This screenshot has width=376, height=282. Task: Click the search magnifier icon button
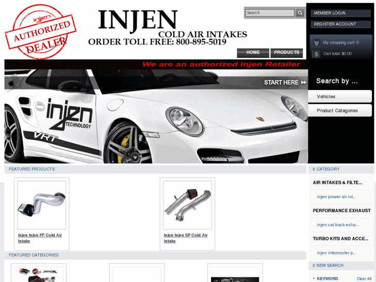tap(300, 13)
